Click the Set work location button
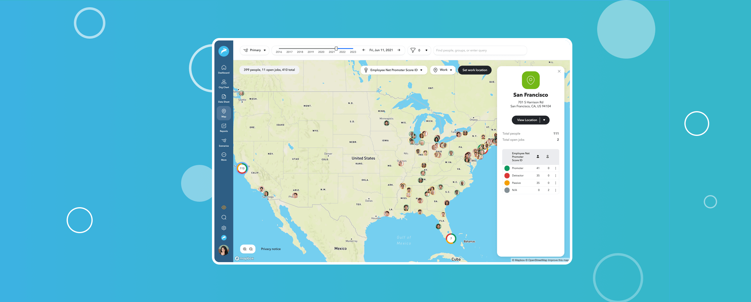 pos(475,70)
